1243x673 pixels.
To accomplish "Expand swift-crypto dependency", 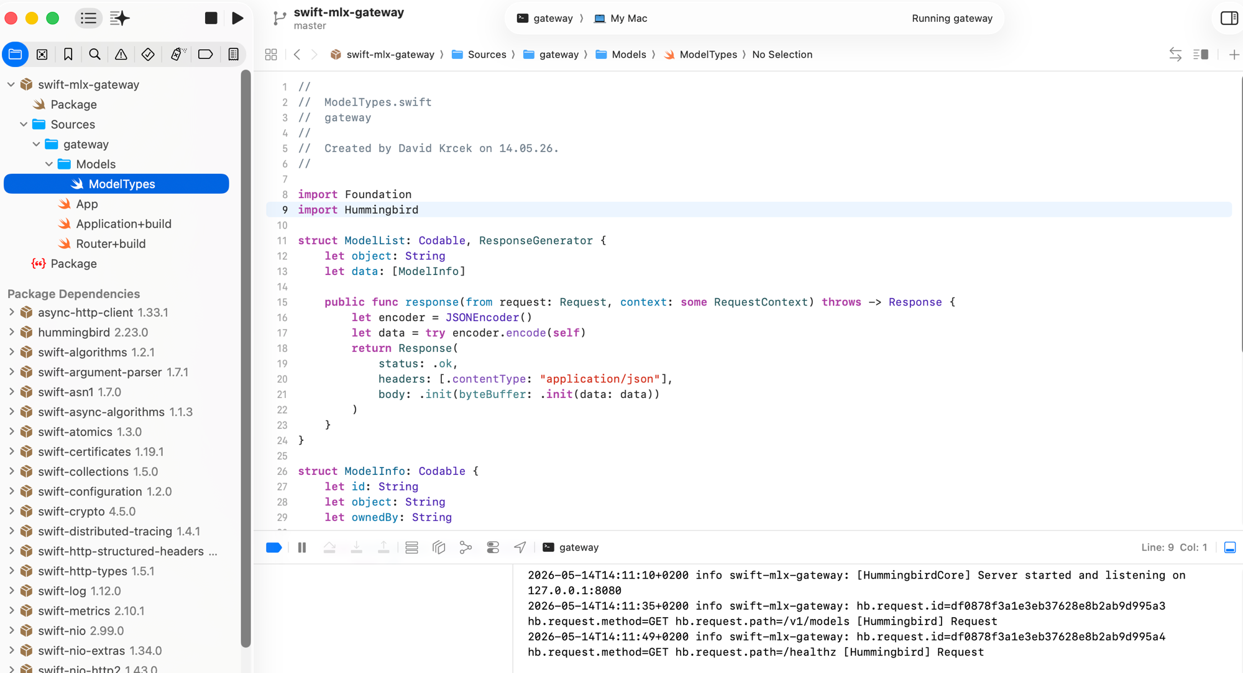I will click(x=11, y=511).
